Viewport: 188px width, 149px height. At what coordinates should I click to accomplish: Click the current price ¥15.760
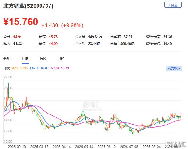pyautogui.click(x=21, y=22)
